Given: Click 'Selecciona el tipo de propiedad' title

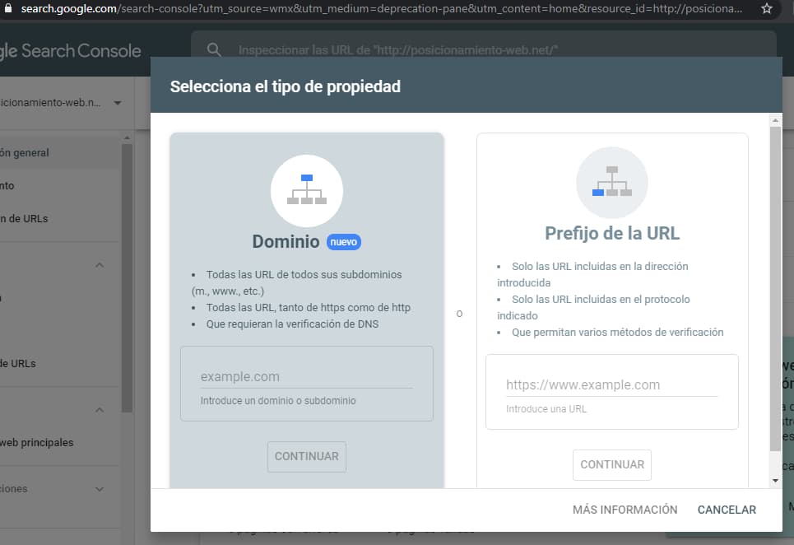Looking at the screenshot, I should click(285, 86).
